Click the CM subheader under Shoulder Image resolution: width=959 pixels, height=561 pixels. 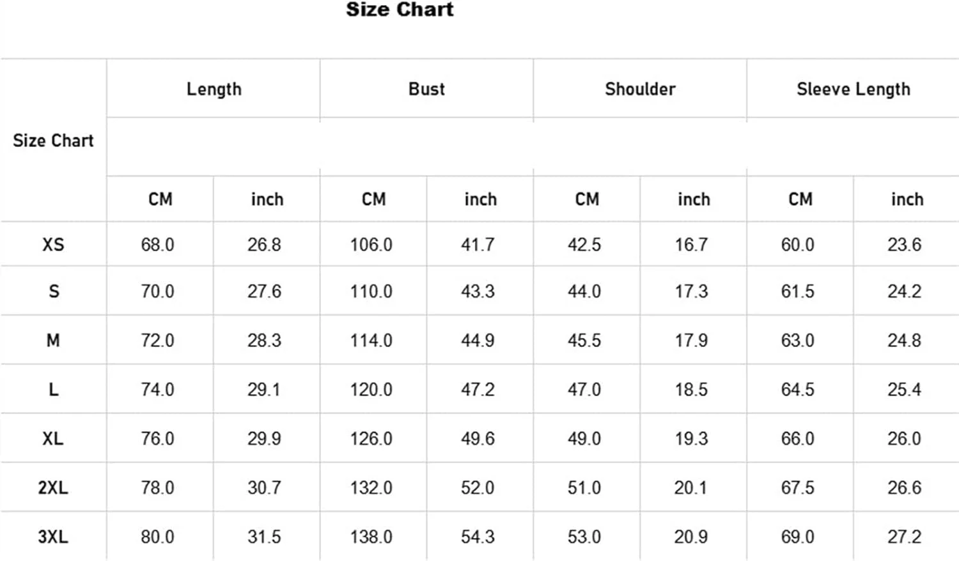pos(587,199)
